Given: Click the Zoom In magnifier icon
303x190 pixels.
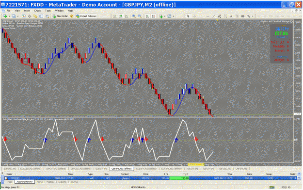Looking at the screenshot, I should pyautogui.click(x=134, y=16).
